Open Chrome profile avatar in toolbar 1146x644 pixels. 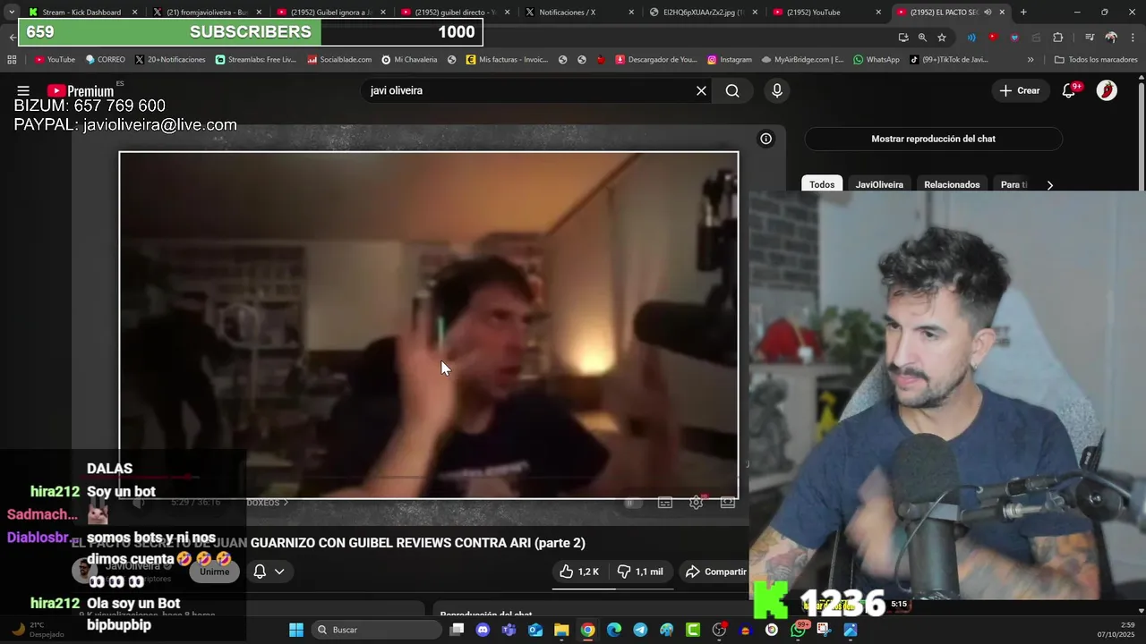(x=1111, y=38)
